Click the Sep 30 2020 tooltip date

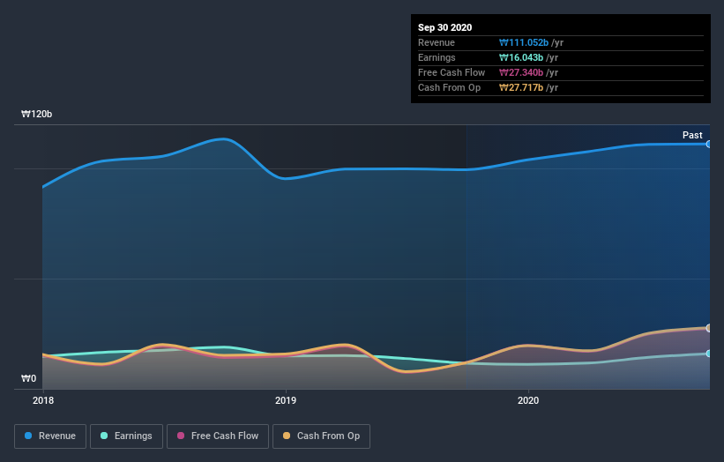[444, 27]
